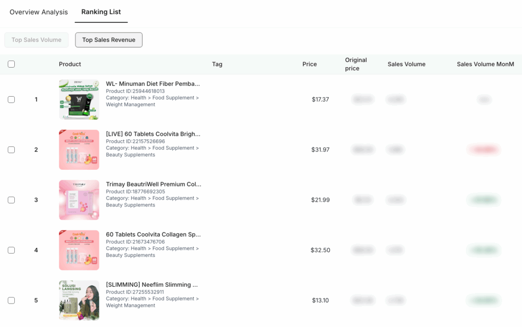Open the Trimay BeautriWell Premium product title link

tap(153, 184)
